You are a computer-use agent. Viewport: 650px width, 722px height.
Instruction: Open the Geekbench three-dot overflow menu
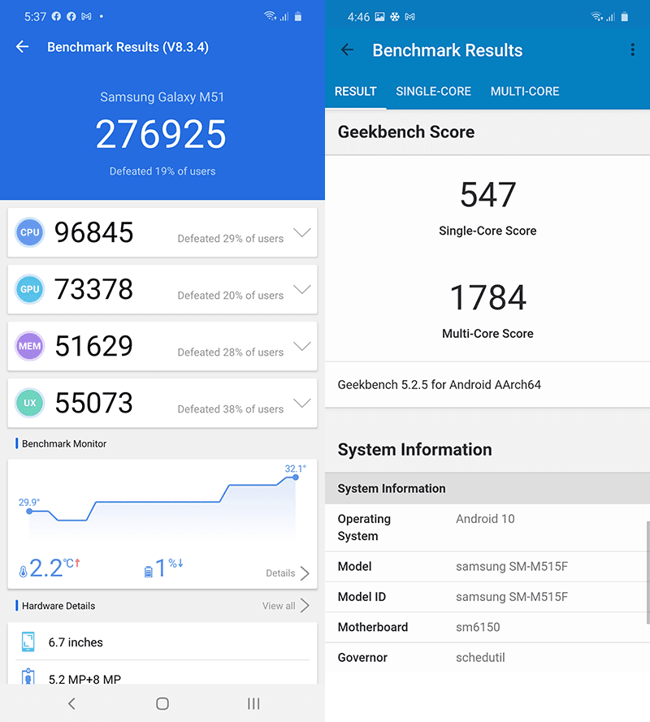tap(632, 50)
